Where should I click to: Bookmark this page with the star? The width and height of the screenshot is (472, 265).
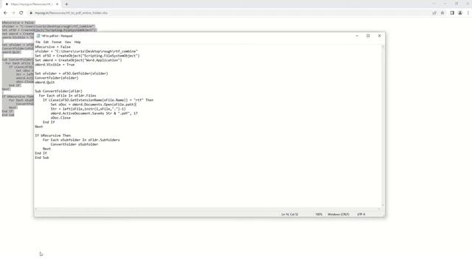pos(442,13)
